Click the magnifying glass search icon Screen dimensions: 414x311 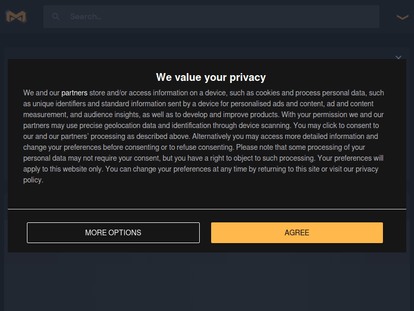pyautogui.click(x=56, y=17)
